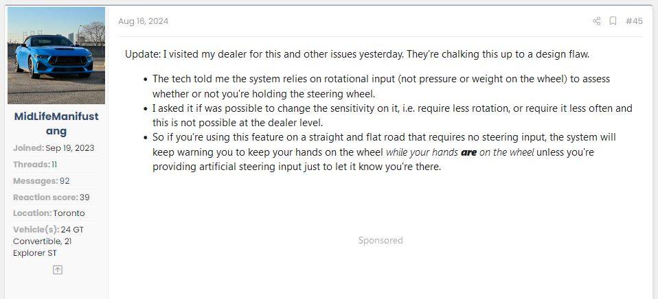Click the Aug 16, 2024 post date

click(x=143, y=21)
